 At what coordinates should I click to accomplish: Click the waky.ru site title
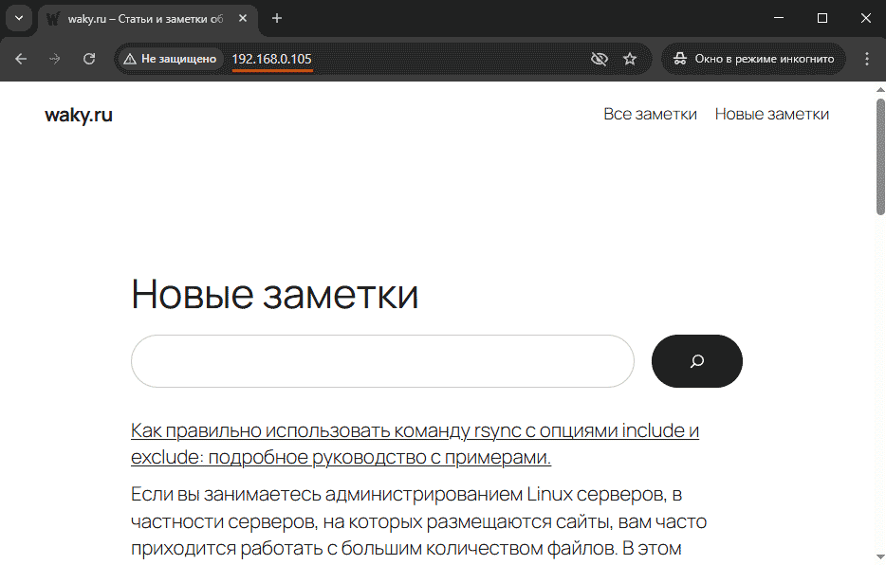(79, 115)
